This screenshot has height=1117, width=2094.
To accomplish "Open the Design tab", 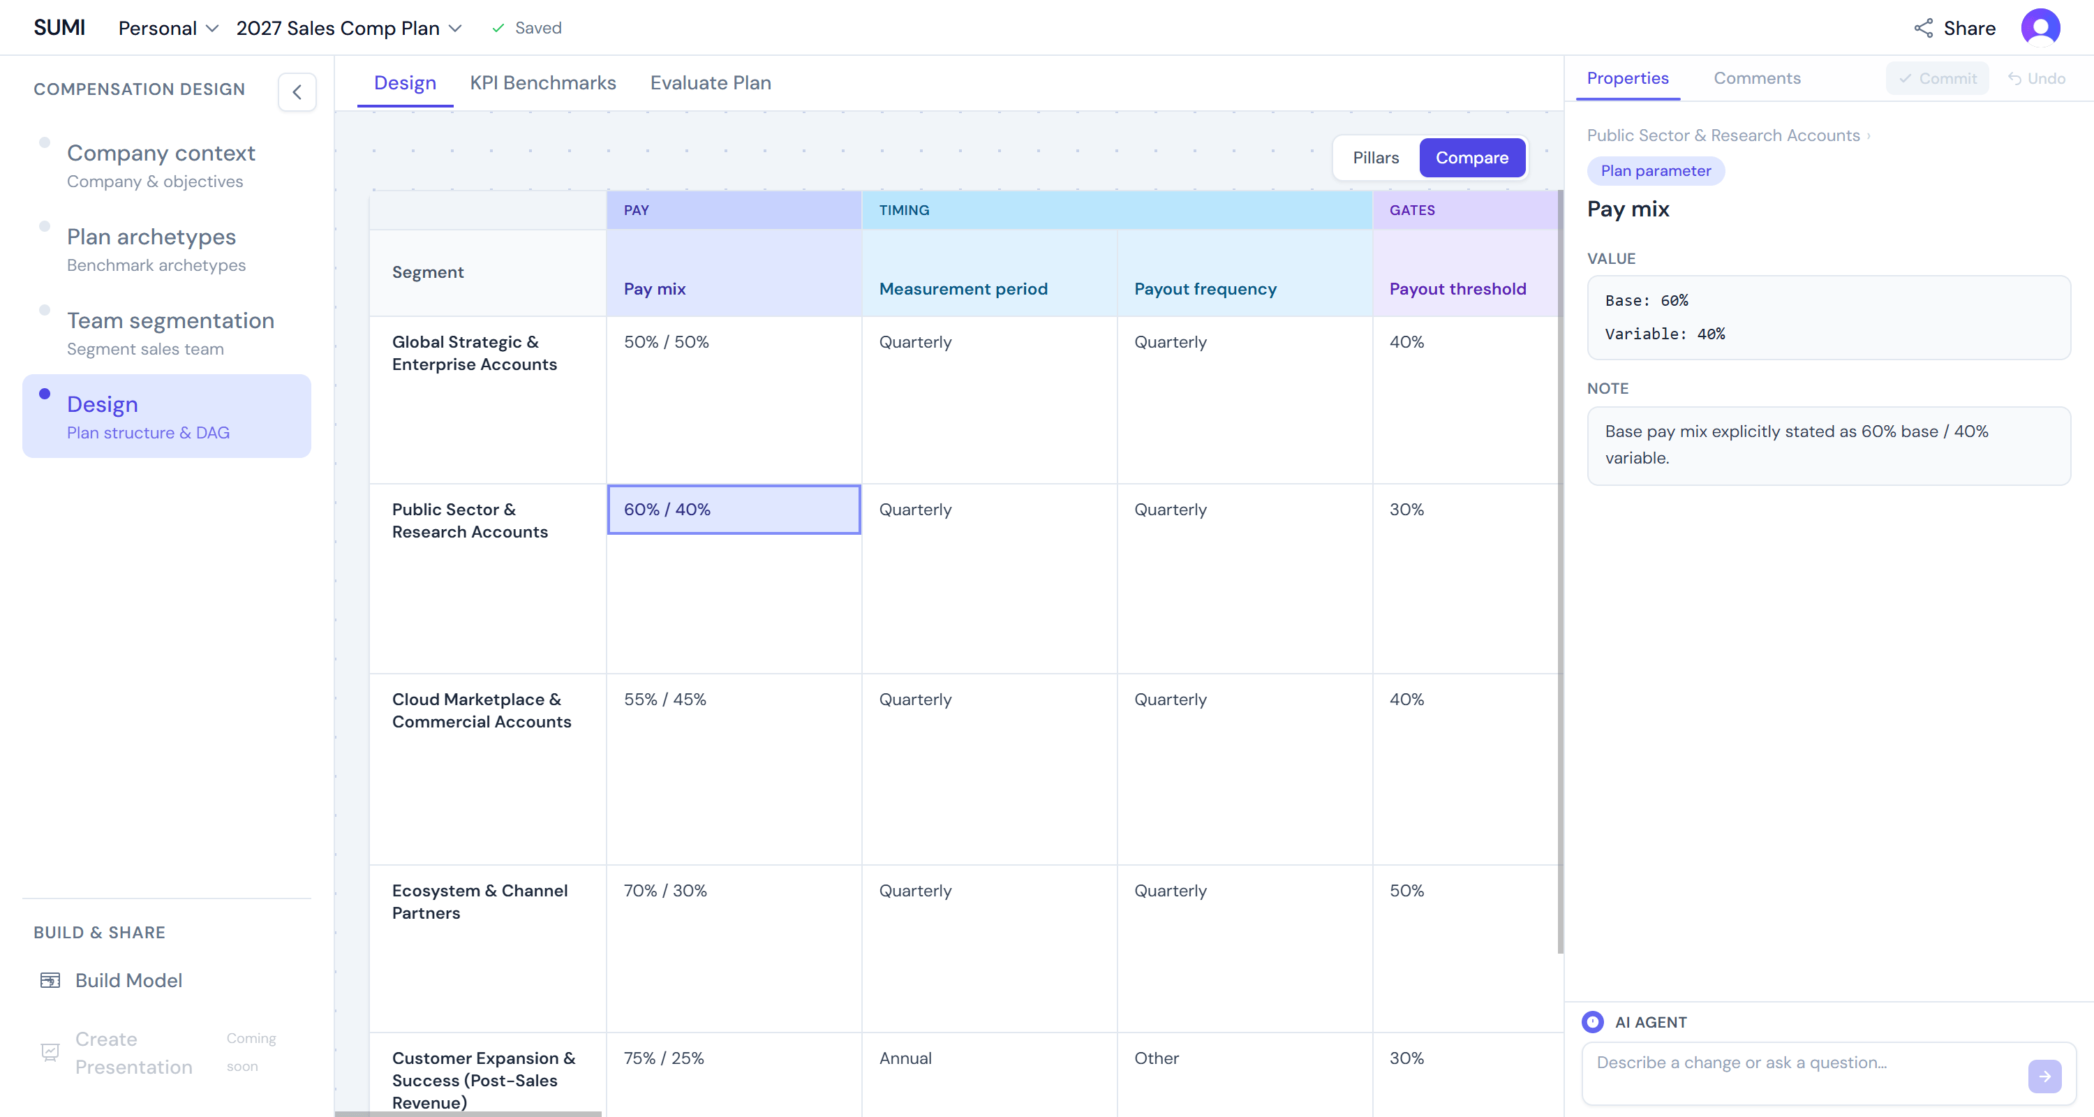I will point(405,83).
